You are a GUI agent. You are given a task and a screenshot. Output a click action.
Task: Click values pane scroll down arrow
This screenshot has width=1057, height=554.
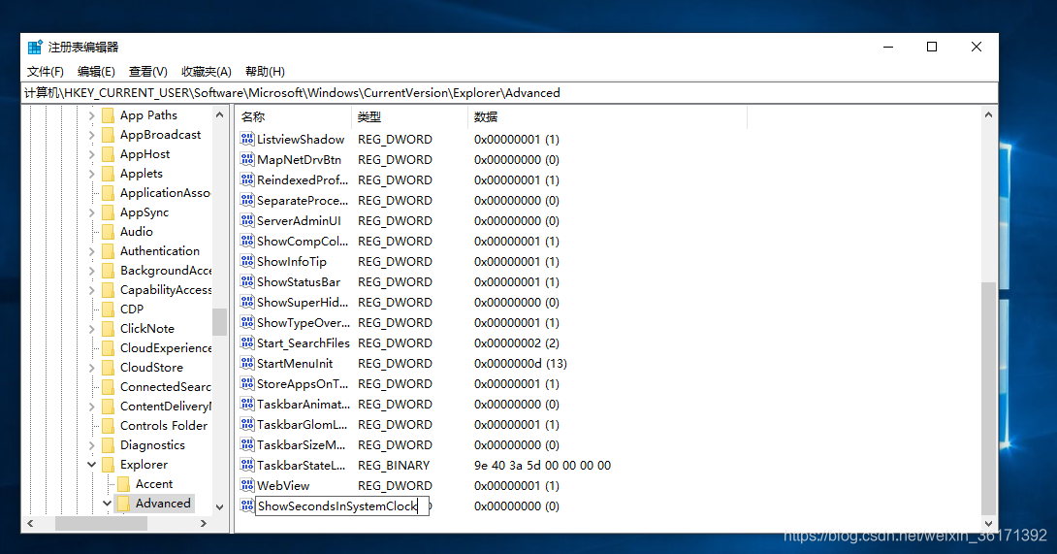[x=988, y=524]
